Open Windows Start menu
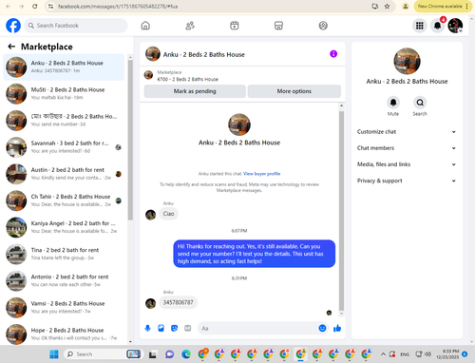The image size is (475, 363). coord(54,354)
